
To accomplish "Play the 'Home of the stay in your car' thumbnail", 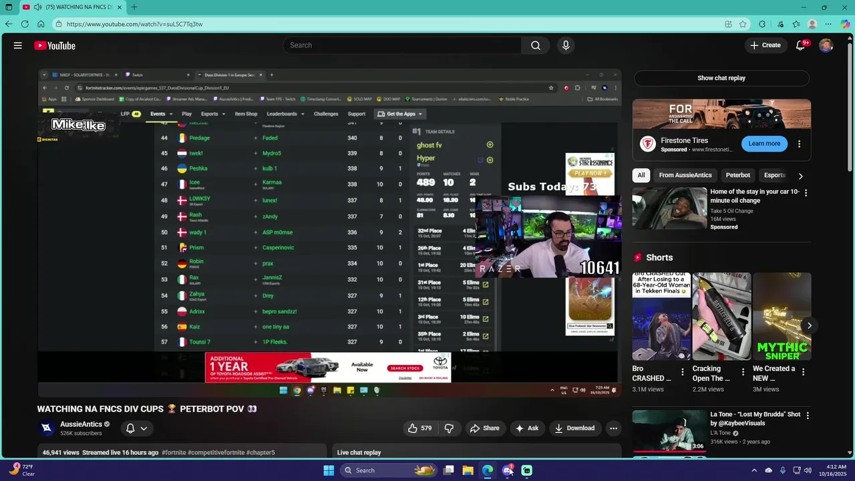I will click(669, 208).
